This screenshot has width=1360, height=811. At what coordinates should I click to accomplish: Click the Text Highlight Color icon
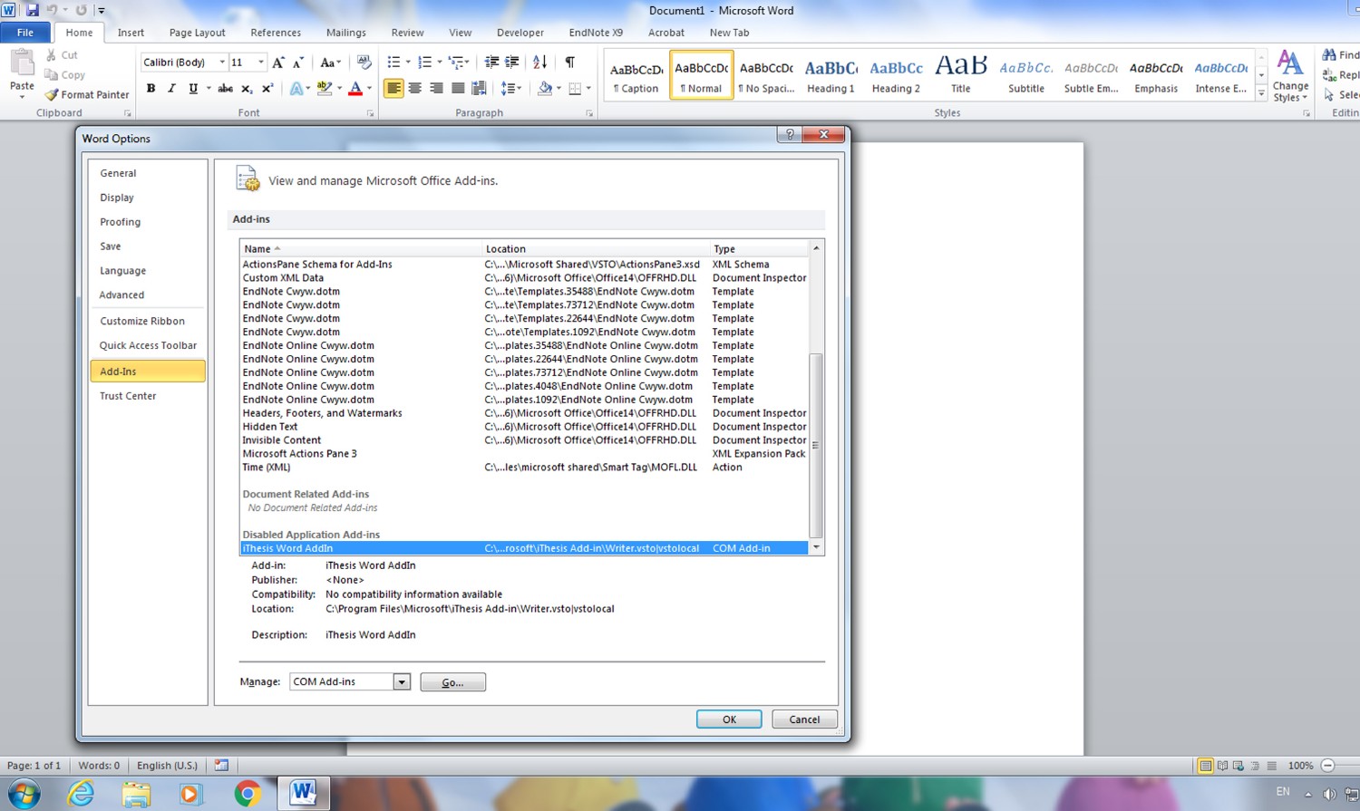[x=324, y=89]
